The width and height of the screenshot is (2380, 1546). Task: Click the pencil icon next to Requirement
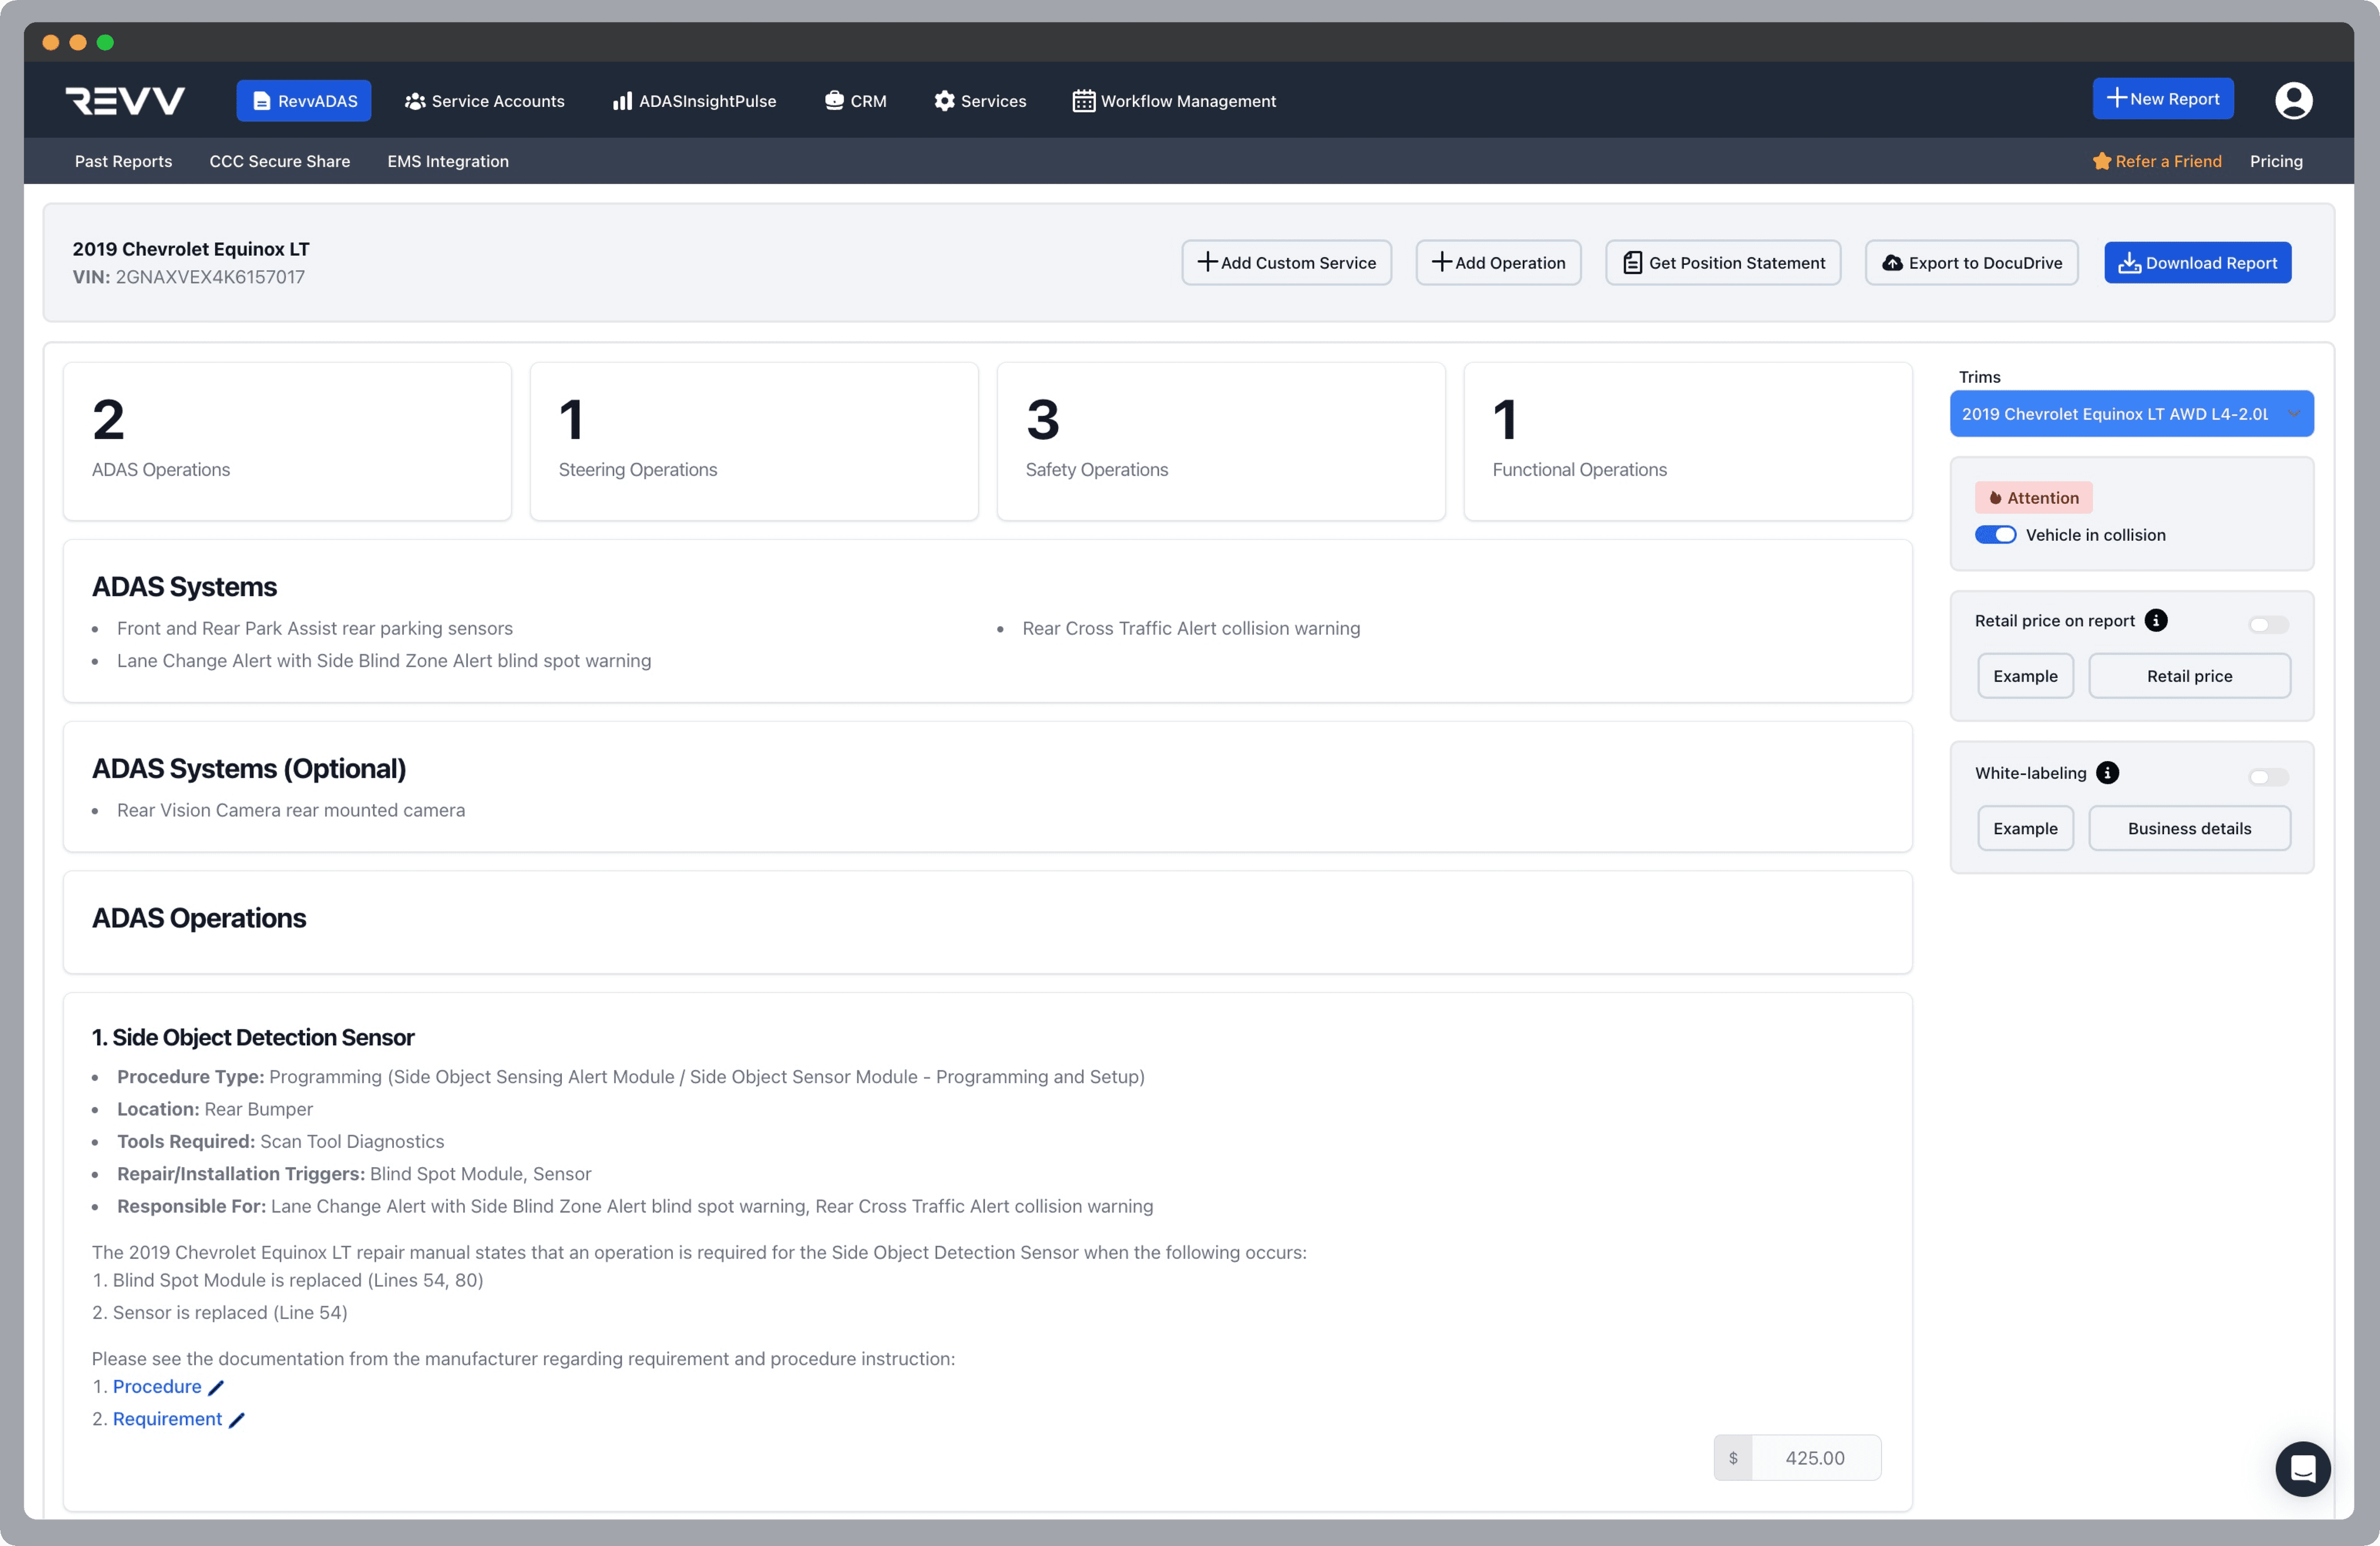(x=237, y=1420)
